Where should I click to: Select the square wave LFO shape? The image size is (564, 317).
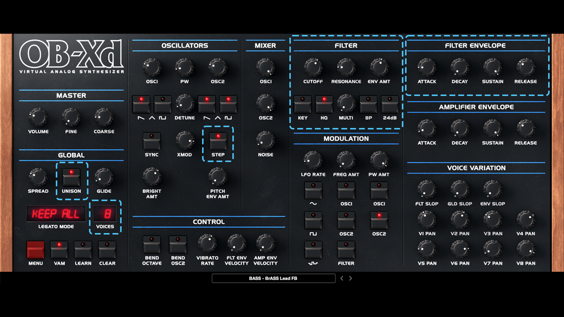click(x=313, y=220)
